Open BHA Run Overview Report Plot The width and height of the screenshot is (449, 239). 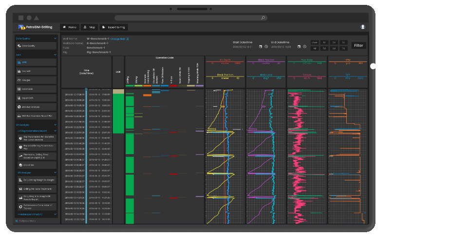click(36, 116)
